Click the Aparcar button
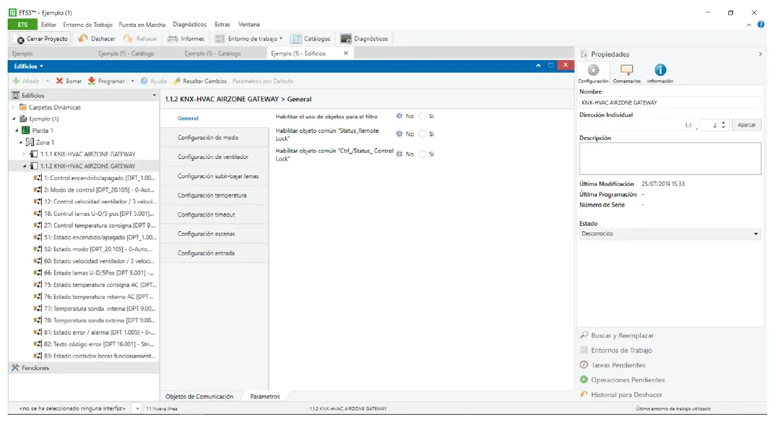Image resolution: width=776 pixels, height=423 pixels. (x=746, y=125)
